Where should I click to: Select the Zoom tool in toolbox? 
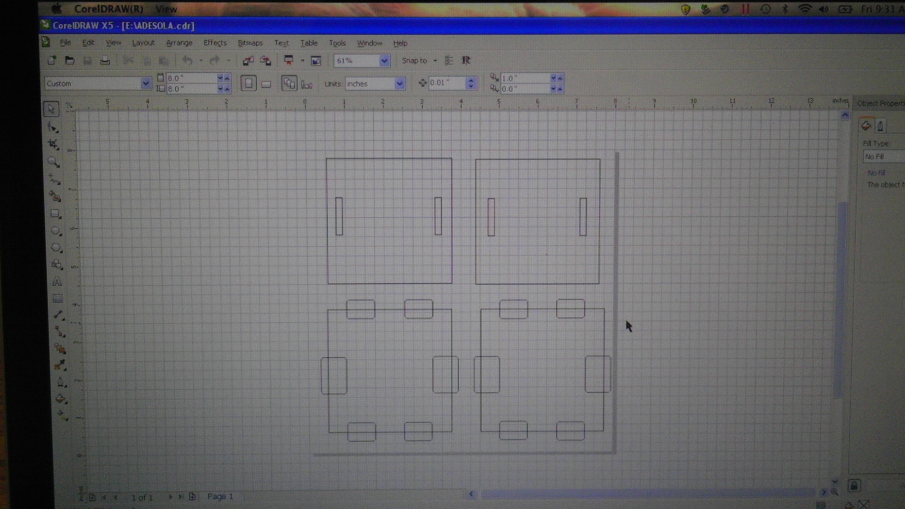click(53, 162)
